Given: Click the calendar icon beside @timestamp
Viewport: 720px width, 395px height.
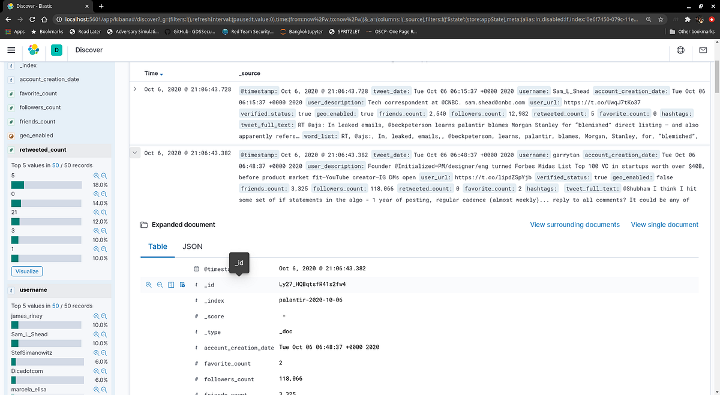Looking at the screenshot, I should coord(196,269).
